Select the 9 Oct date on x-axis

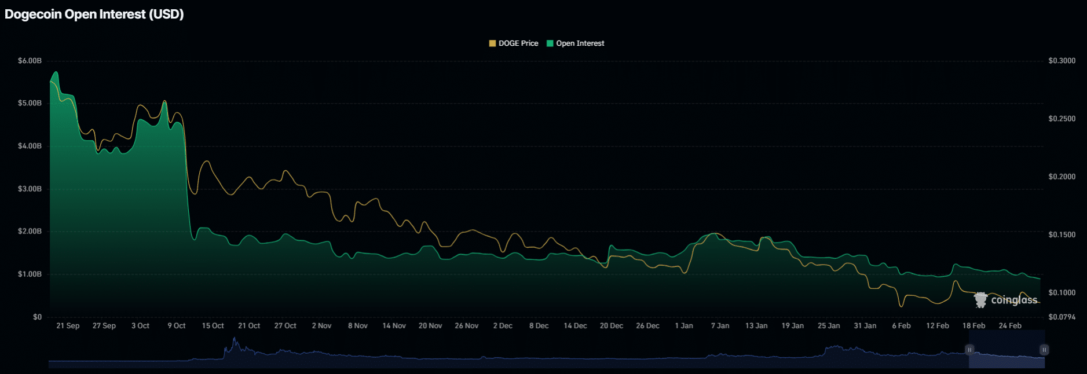(177, 326)
